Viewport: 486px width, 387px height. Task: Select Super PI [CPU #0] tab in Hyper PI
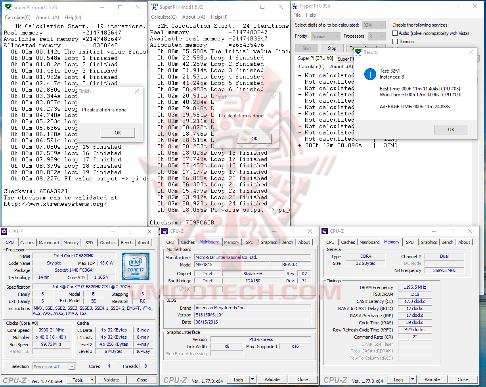point(316,58)
